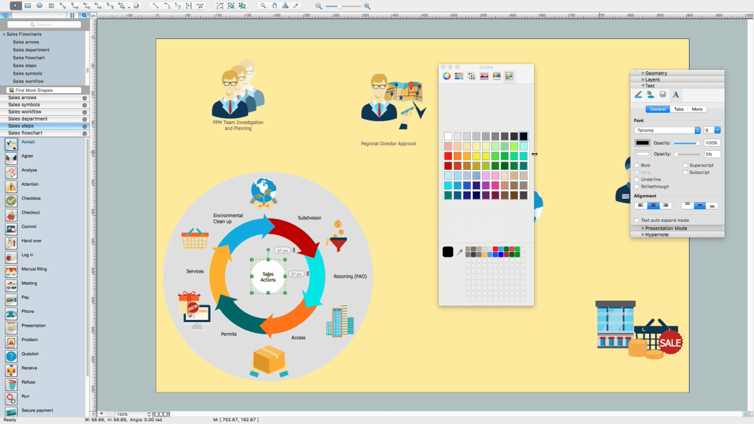Viewport: 754px width, 424px height.
Task: Set text alignment to right
Action: coord(666,205)
